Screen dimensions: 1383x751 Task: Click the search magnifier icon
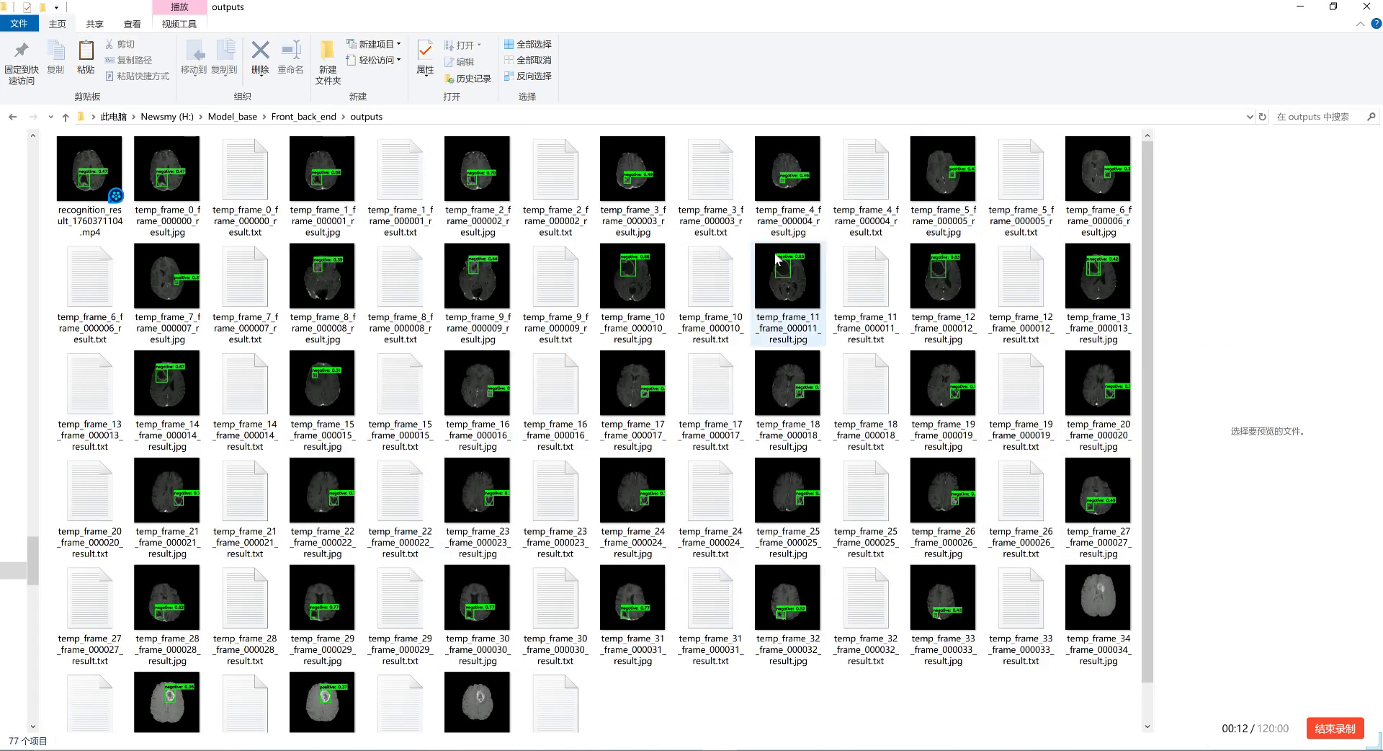coord(1371,117)
